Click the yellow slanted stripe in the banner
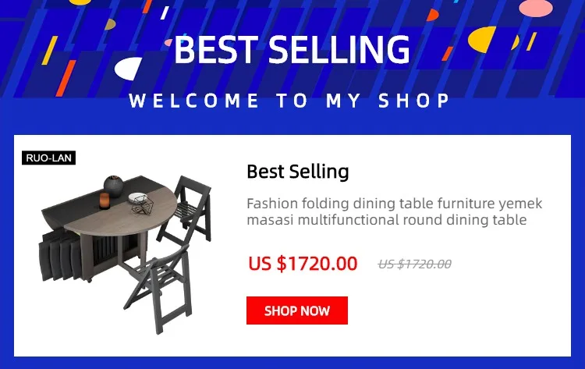Screen dimensions: 585x369 50,51
